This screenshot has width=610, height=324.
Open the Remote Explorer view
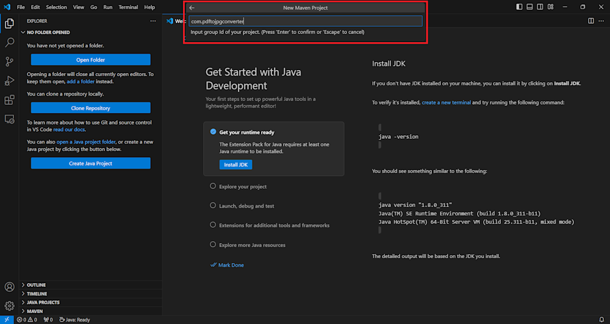coord(9,119)
